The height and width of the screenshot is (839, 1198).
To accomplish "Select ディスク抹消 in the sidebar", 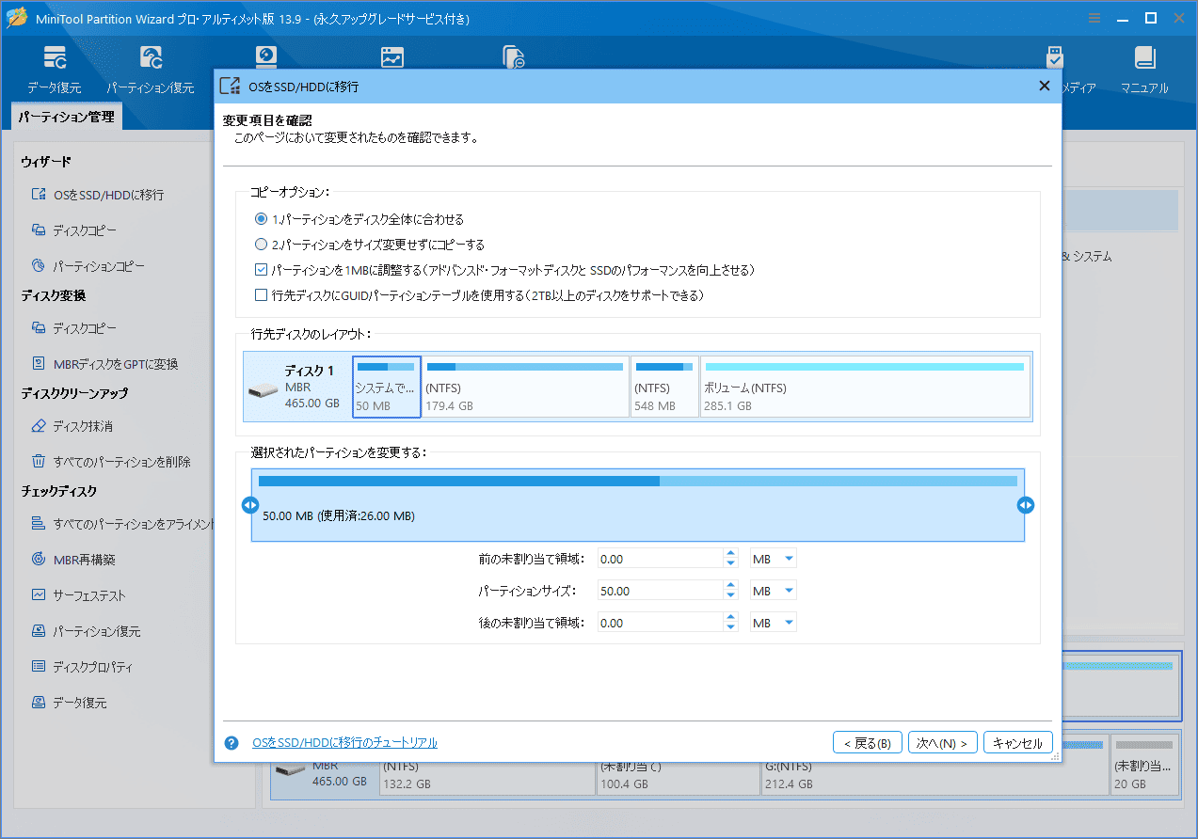I will click(72, 426).
